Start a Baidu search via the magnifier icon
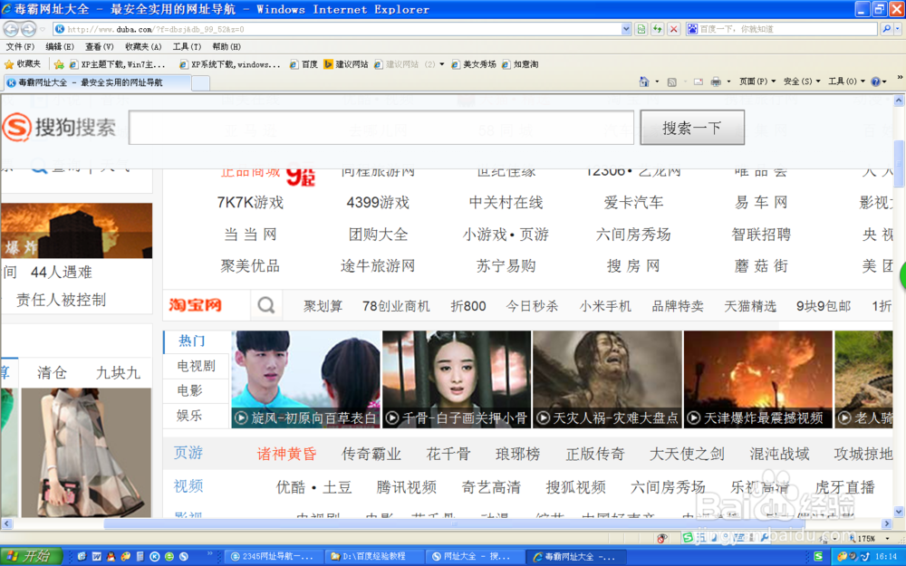Screen dimensions: 906x566 [888, 28]
